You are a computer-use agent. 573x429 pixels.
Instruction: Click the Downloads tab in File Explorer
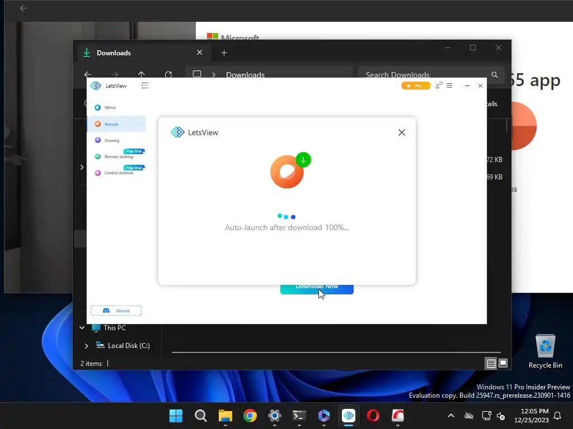tap(143, 53)
